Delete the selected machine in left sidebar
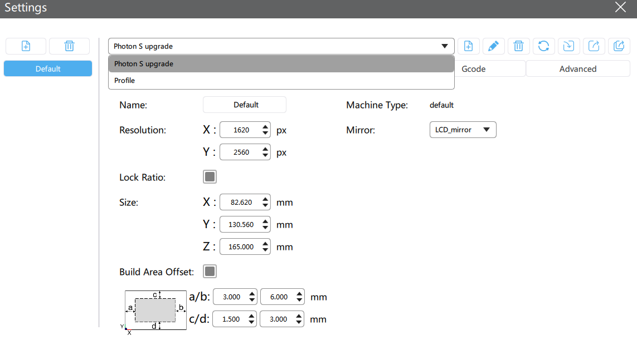 click(69, 46)
